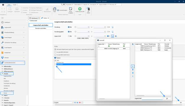Select the Alle radio for Verwaltung

(69, 27)
